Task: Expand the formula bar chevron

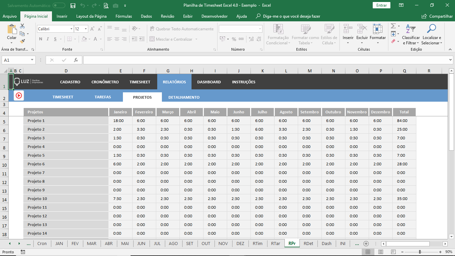Action: click(451, 60)
